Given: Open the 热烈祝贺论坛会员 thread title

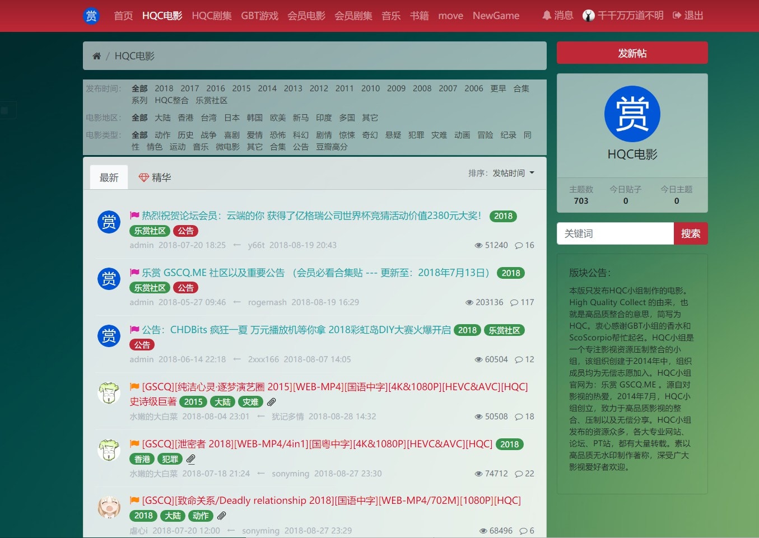Looking at the screenshot, I should tap(311, 216).
